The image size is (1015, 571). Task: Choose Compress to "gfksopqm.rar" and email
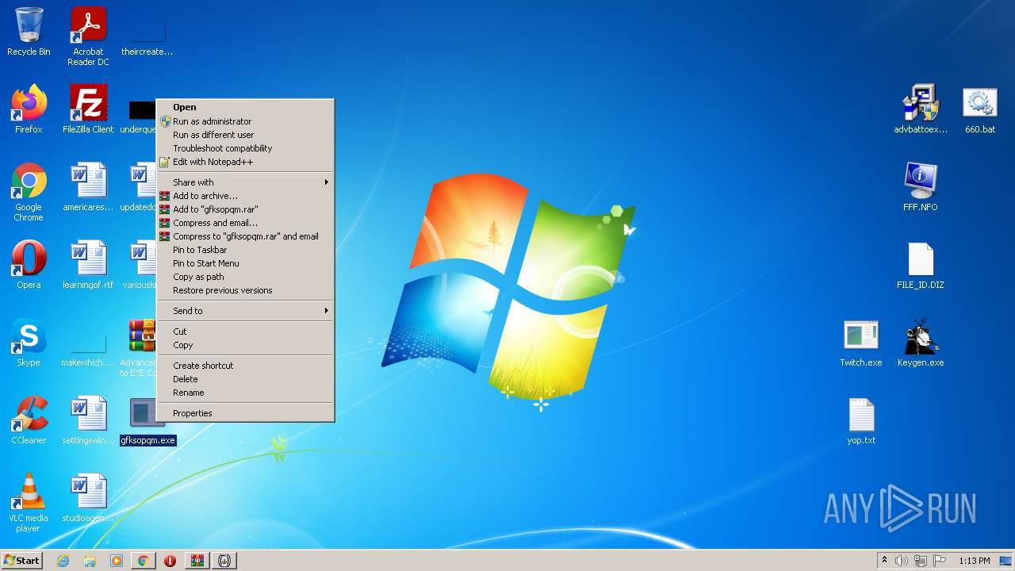pyautogui.click(x=245, y=236)
